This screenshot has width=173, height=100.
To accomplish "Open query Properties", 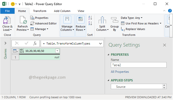I will tap(39, 18).
